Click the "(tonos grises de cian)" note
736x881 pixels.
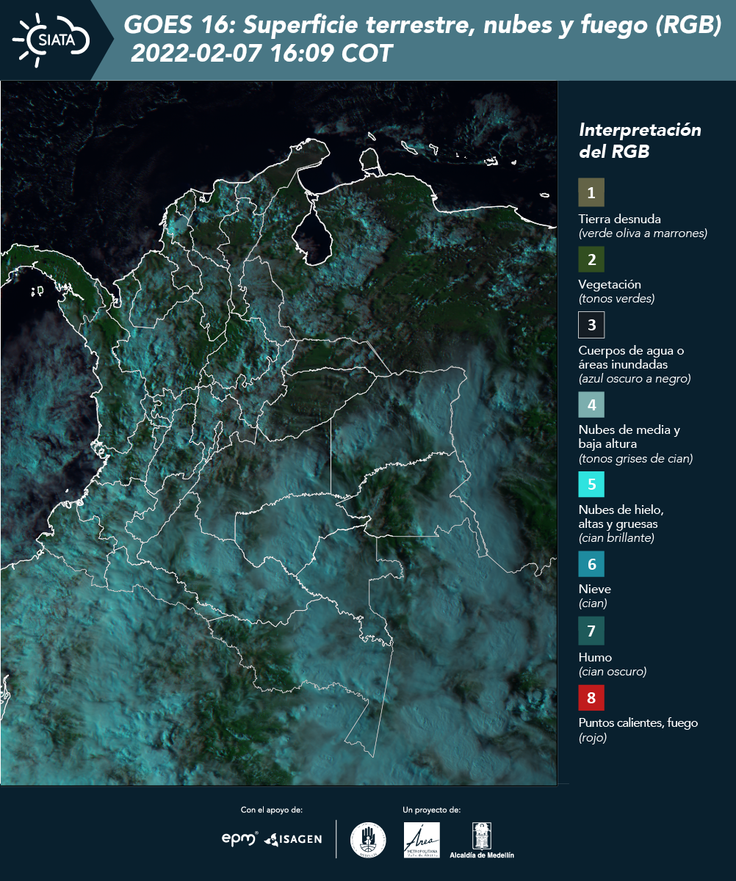pyautogui.click(x=635, y=459)
